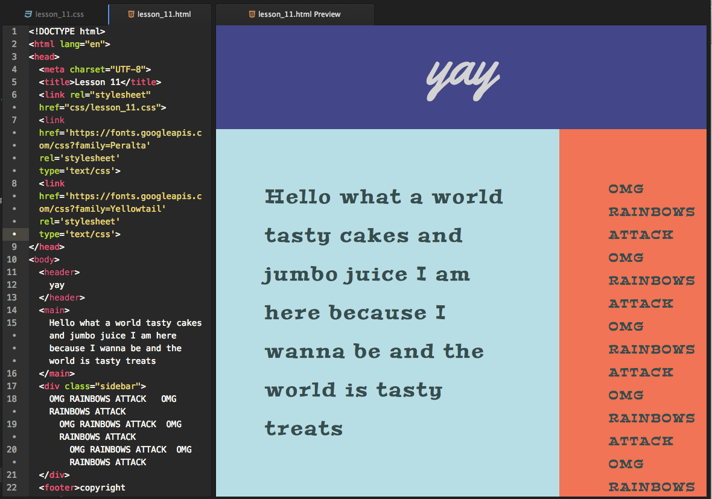
Task: Click the HTML5 icon on the Preview tab
Action: 252,14
